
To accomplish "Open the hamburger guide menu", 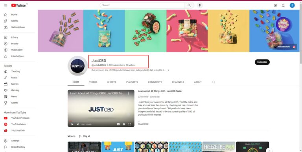I will pyautogui.click(x=6, y=5).
